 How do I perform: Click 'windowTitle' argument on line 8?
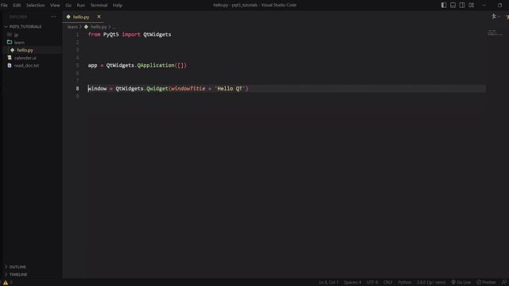(x=188, y=88)
